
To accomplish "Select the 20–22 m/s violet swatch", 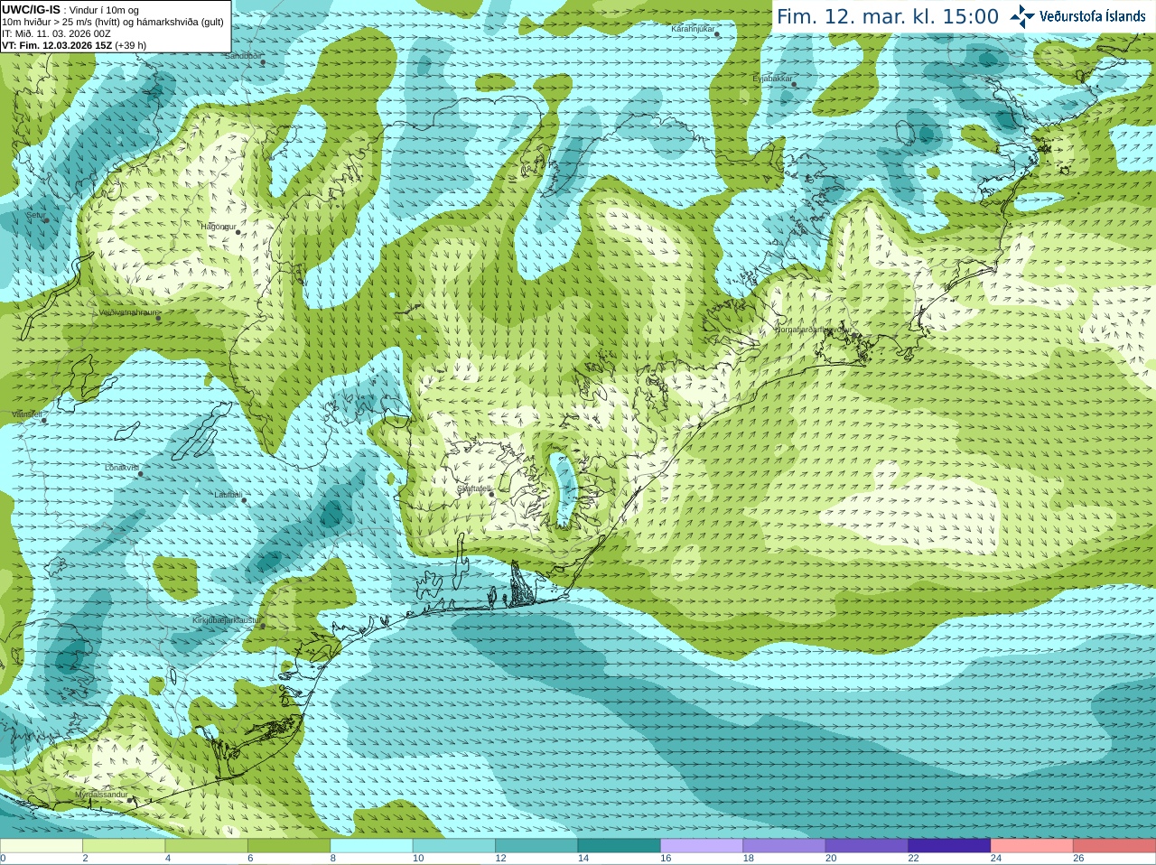I will click(867, 846).
